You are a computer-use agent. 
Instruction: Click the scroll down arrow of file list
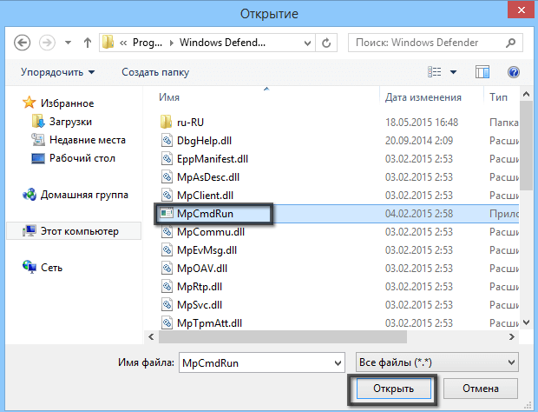point(526,322)
